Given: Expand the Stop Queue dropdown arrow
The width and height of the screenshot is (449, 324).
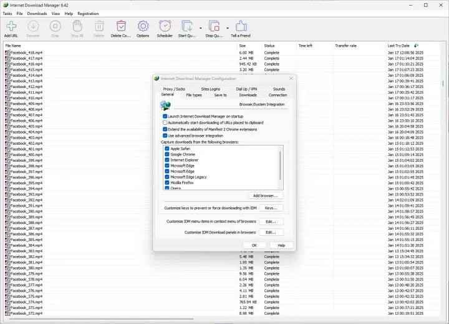Looking at the screenshot, I should click(228, 28).
